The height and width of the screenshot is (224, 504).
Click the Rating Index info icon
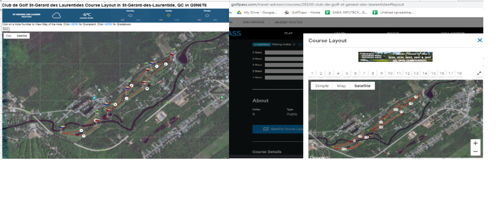[294, 44]
